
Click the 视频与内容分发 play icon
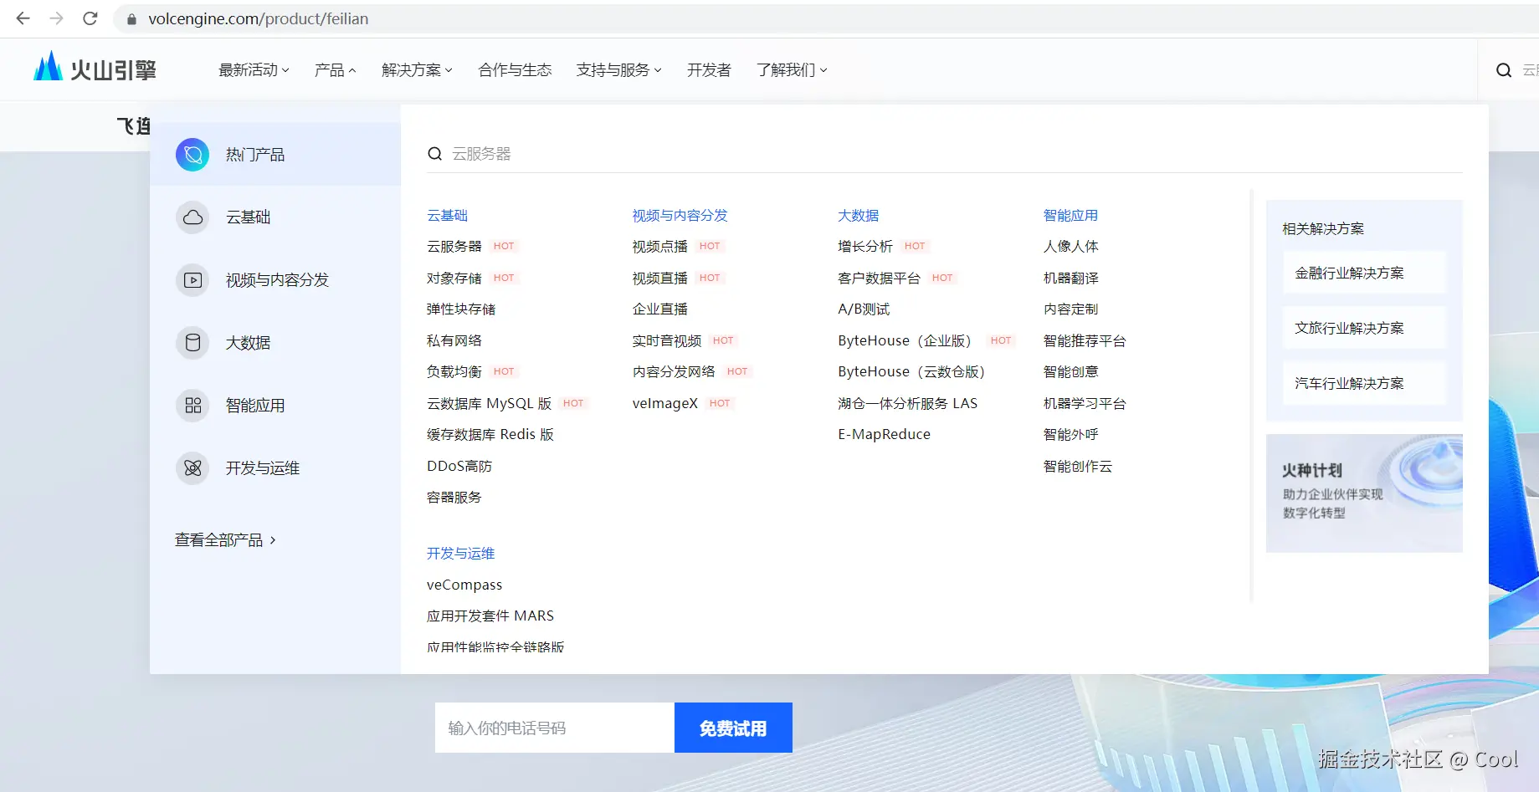tap(192, 280)
